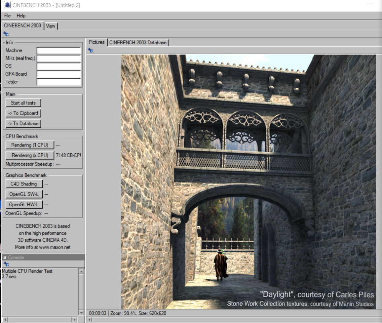The width and height of the screenshot is (382, 323).
Task: Click the pin icon in the Console panel
Action: (x=6, y=264)
